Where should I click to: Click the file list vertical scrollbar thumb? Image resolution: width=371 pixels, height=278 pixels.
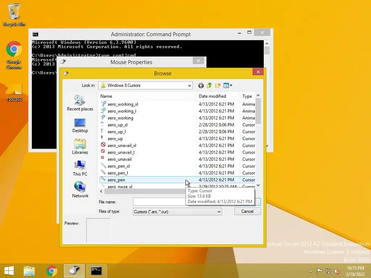tap(258, 111)
